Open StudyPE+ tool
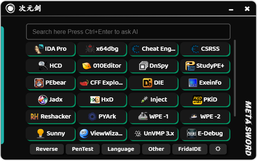The image size is (257, 161). click(205, 66)
